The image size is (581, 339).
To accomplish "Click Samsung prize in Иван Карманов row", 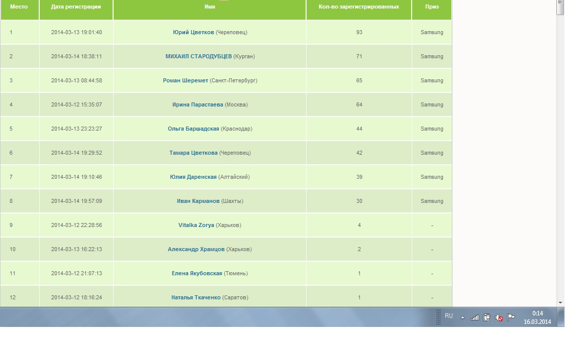I will click(432, 200).
